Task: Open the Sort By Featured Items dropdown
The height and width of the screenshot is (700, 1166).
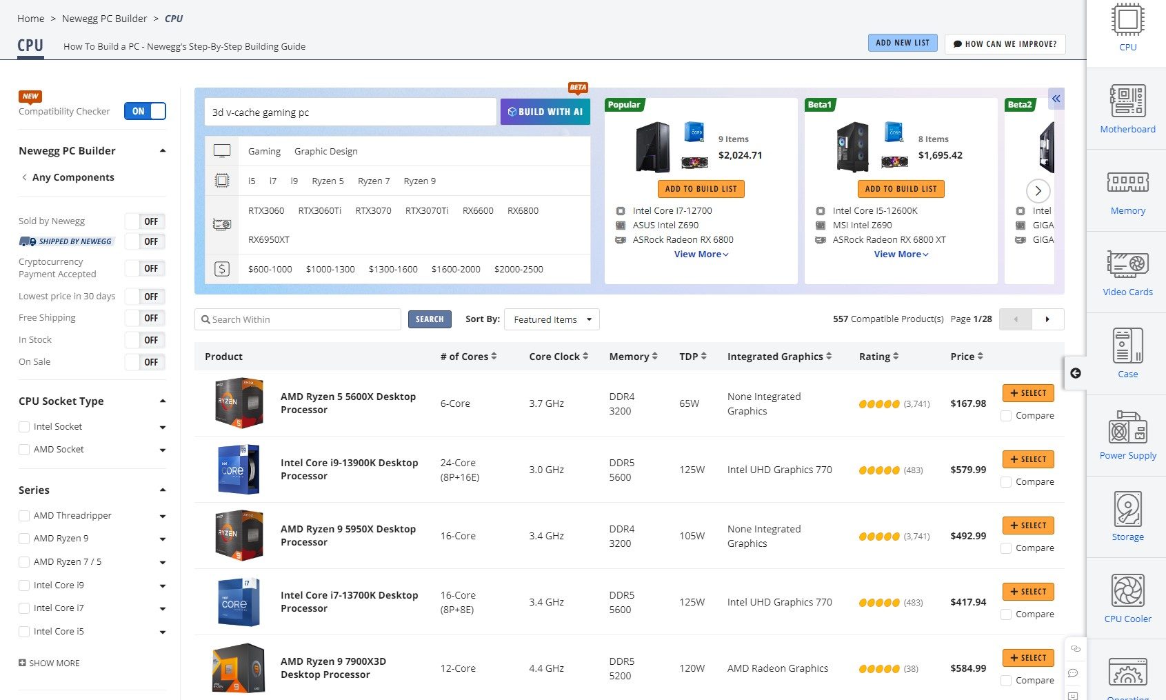Action: (552, 319)
